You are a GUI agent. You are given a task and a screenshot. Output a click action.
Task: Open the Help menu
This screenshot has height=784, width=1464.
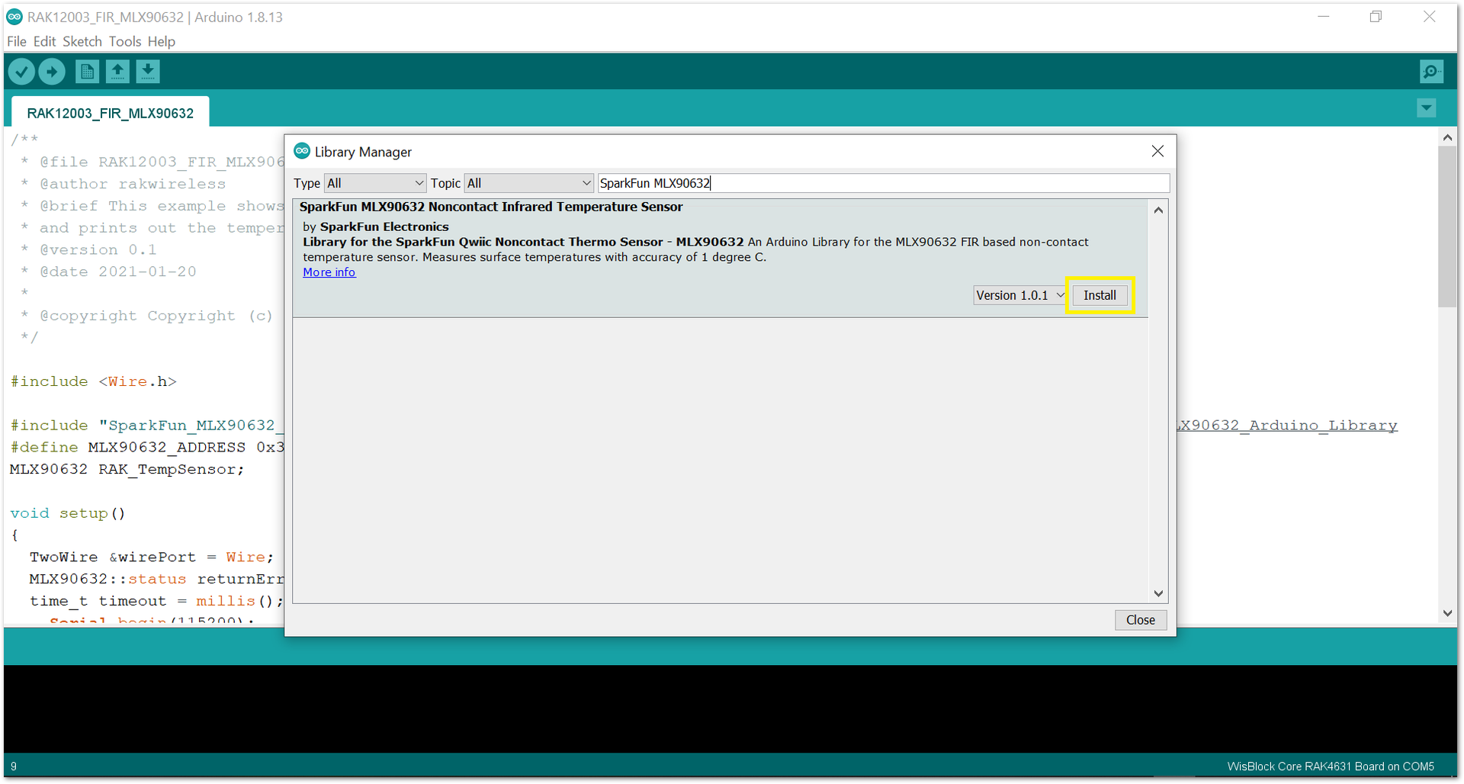point(161,41)
